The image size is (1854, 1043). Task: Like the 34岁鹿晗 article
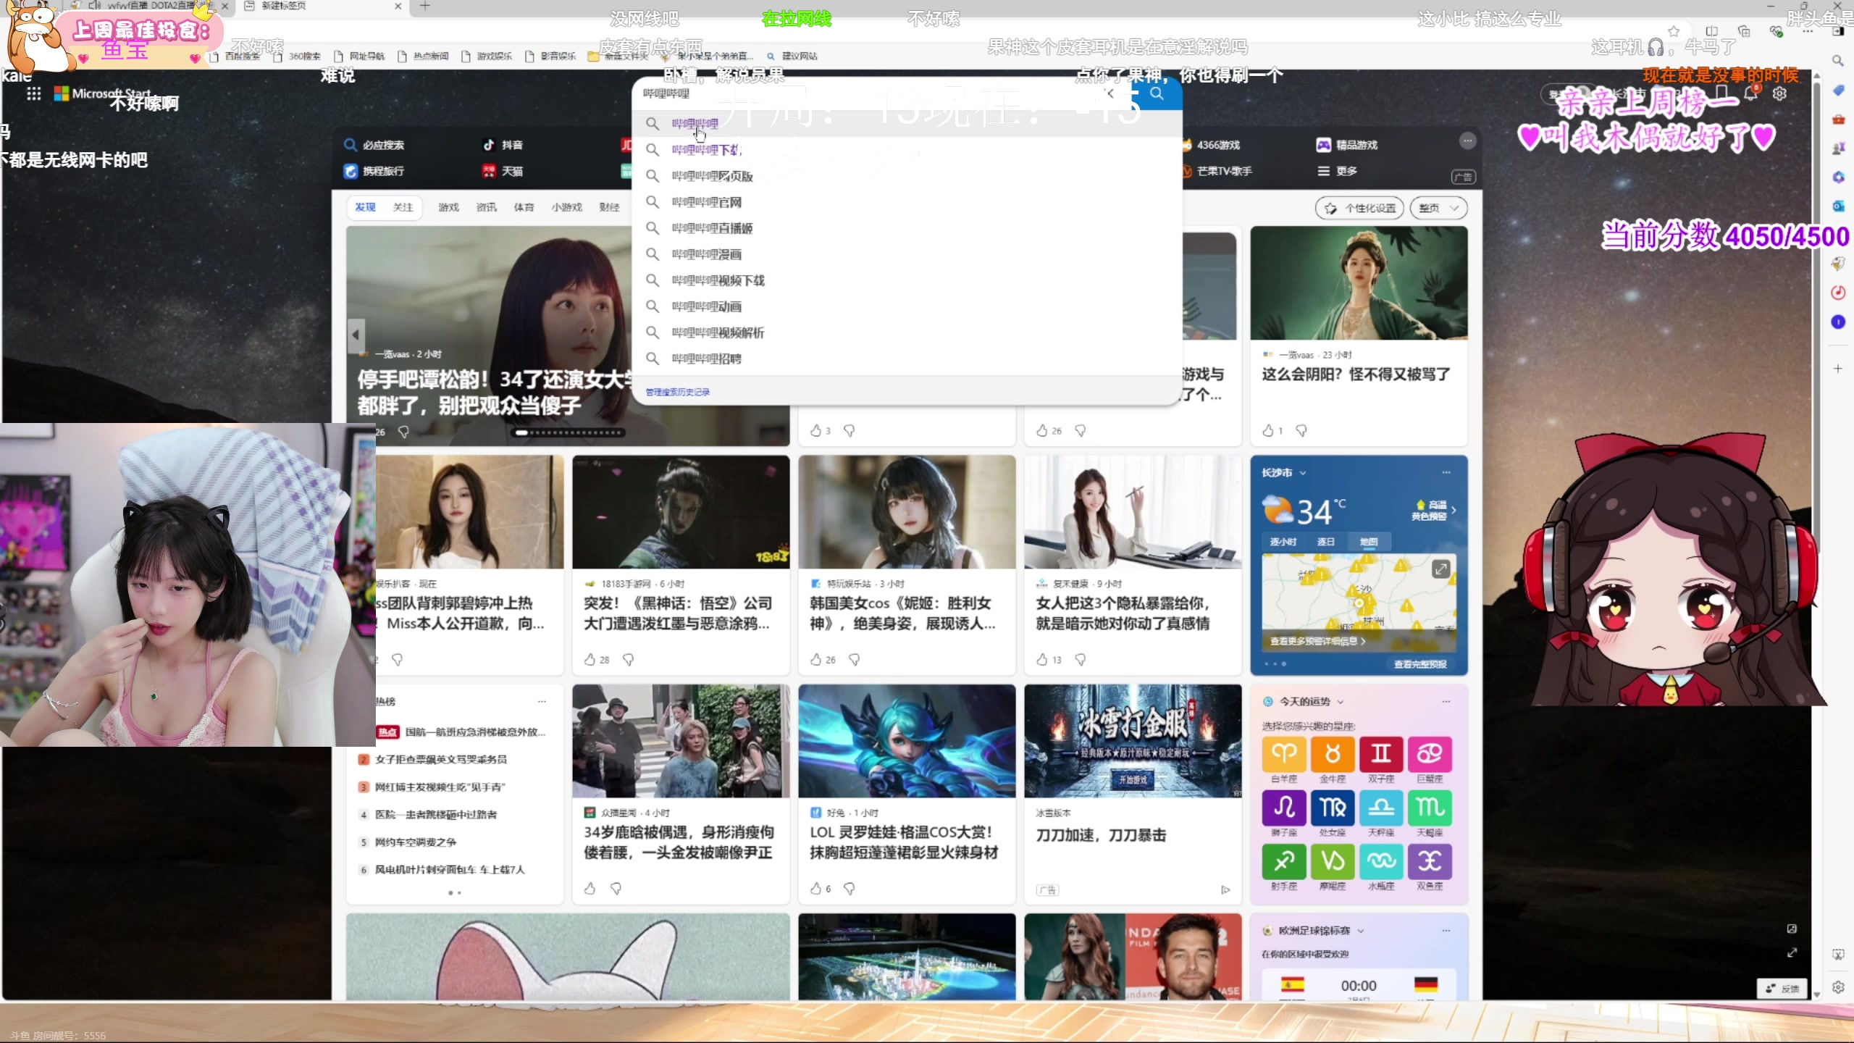tap(590, 888)
